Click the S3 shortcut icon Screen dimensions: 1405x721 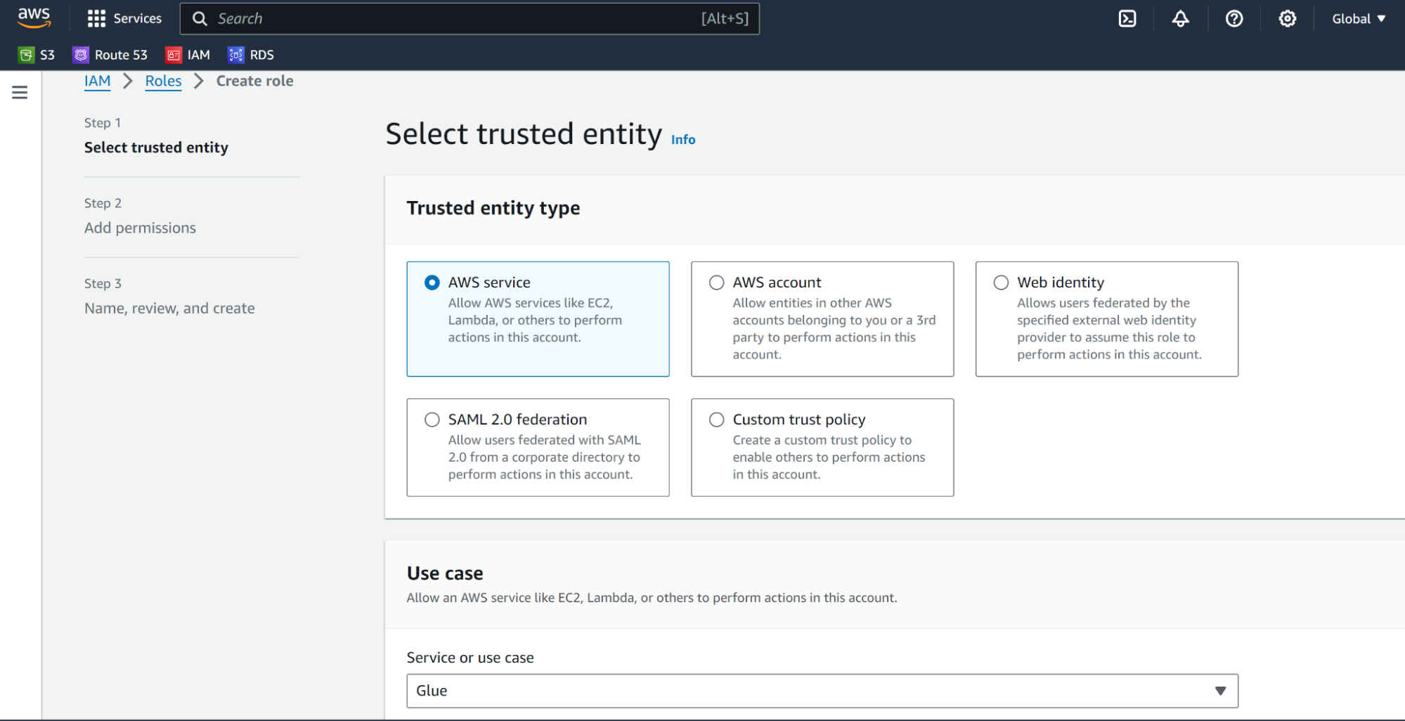26,55
